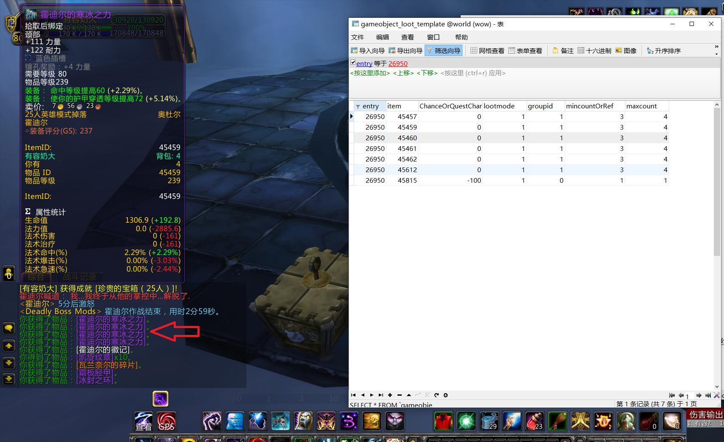The width and height of the screenshot is (724, 442).
Task: Delete the record with minus icon
Action: pos(399,395)
